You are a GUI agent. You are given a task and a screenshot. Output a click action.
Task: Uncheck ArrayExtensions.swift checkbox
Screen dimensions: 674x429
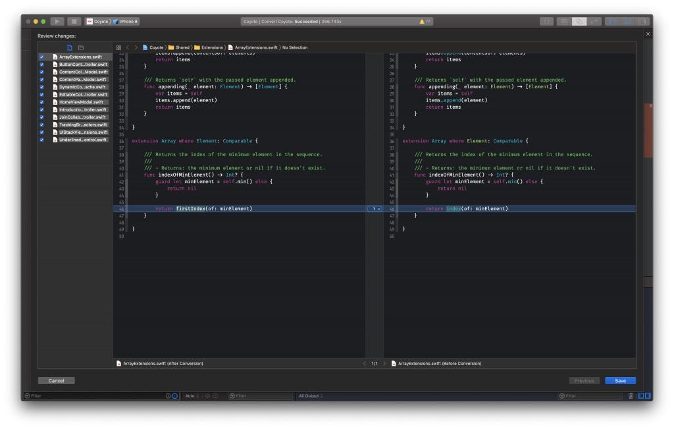[x=41, y=57]
